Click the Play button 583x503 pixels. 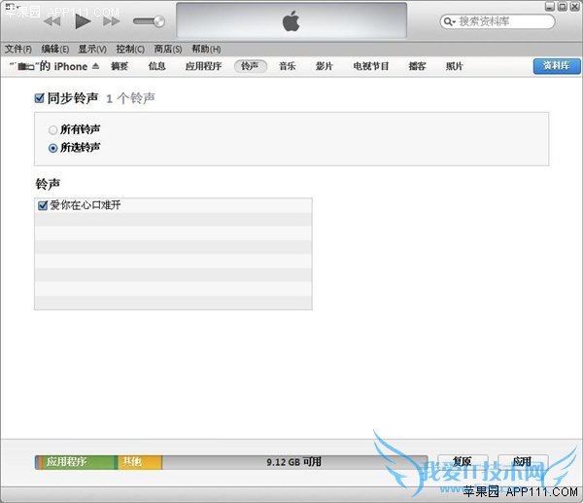tap(83, 20)
